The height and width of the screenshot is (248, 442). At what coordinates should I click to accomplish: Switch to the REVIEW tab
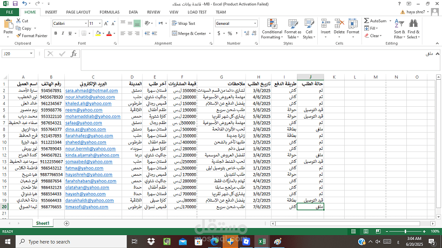[x=153, y=12]
